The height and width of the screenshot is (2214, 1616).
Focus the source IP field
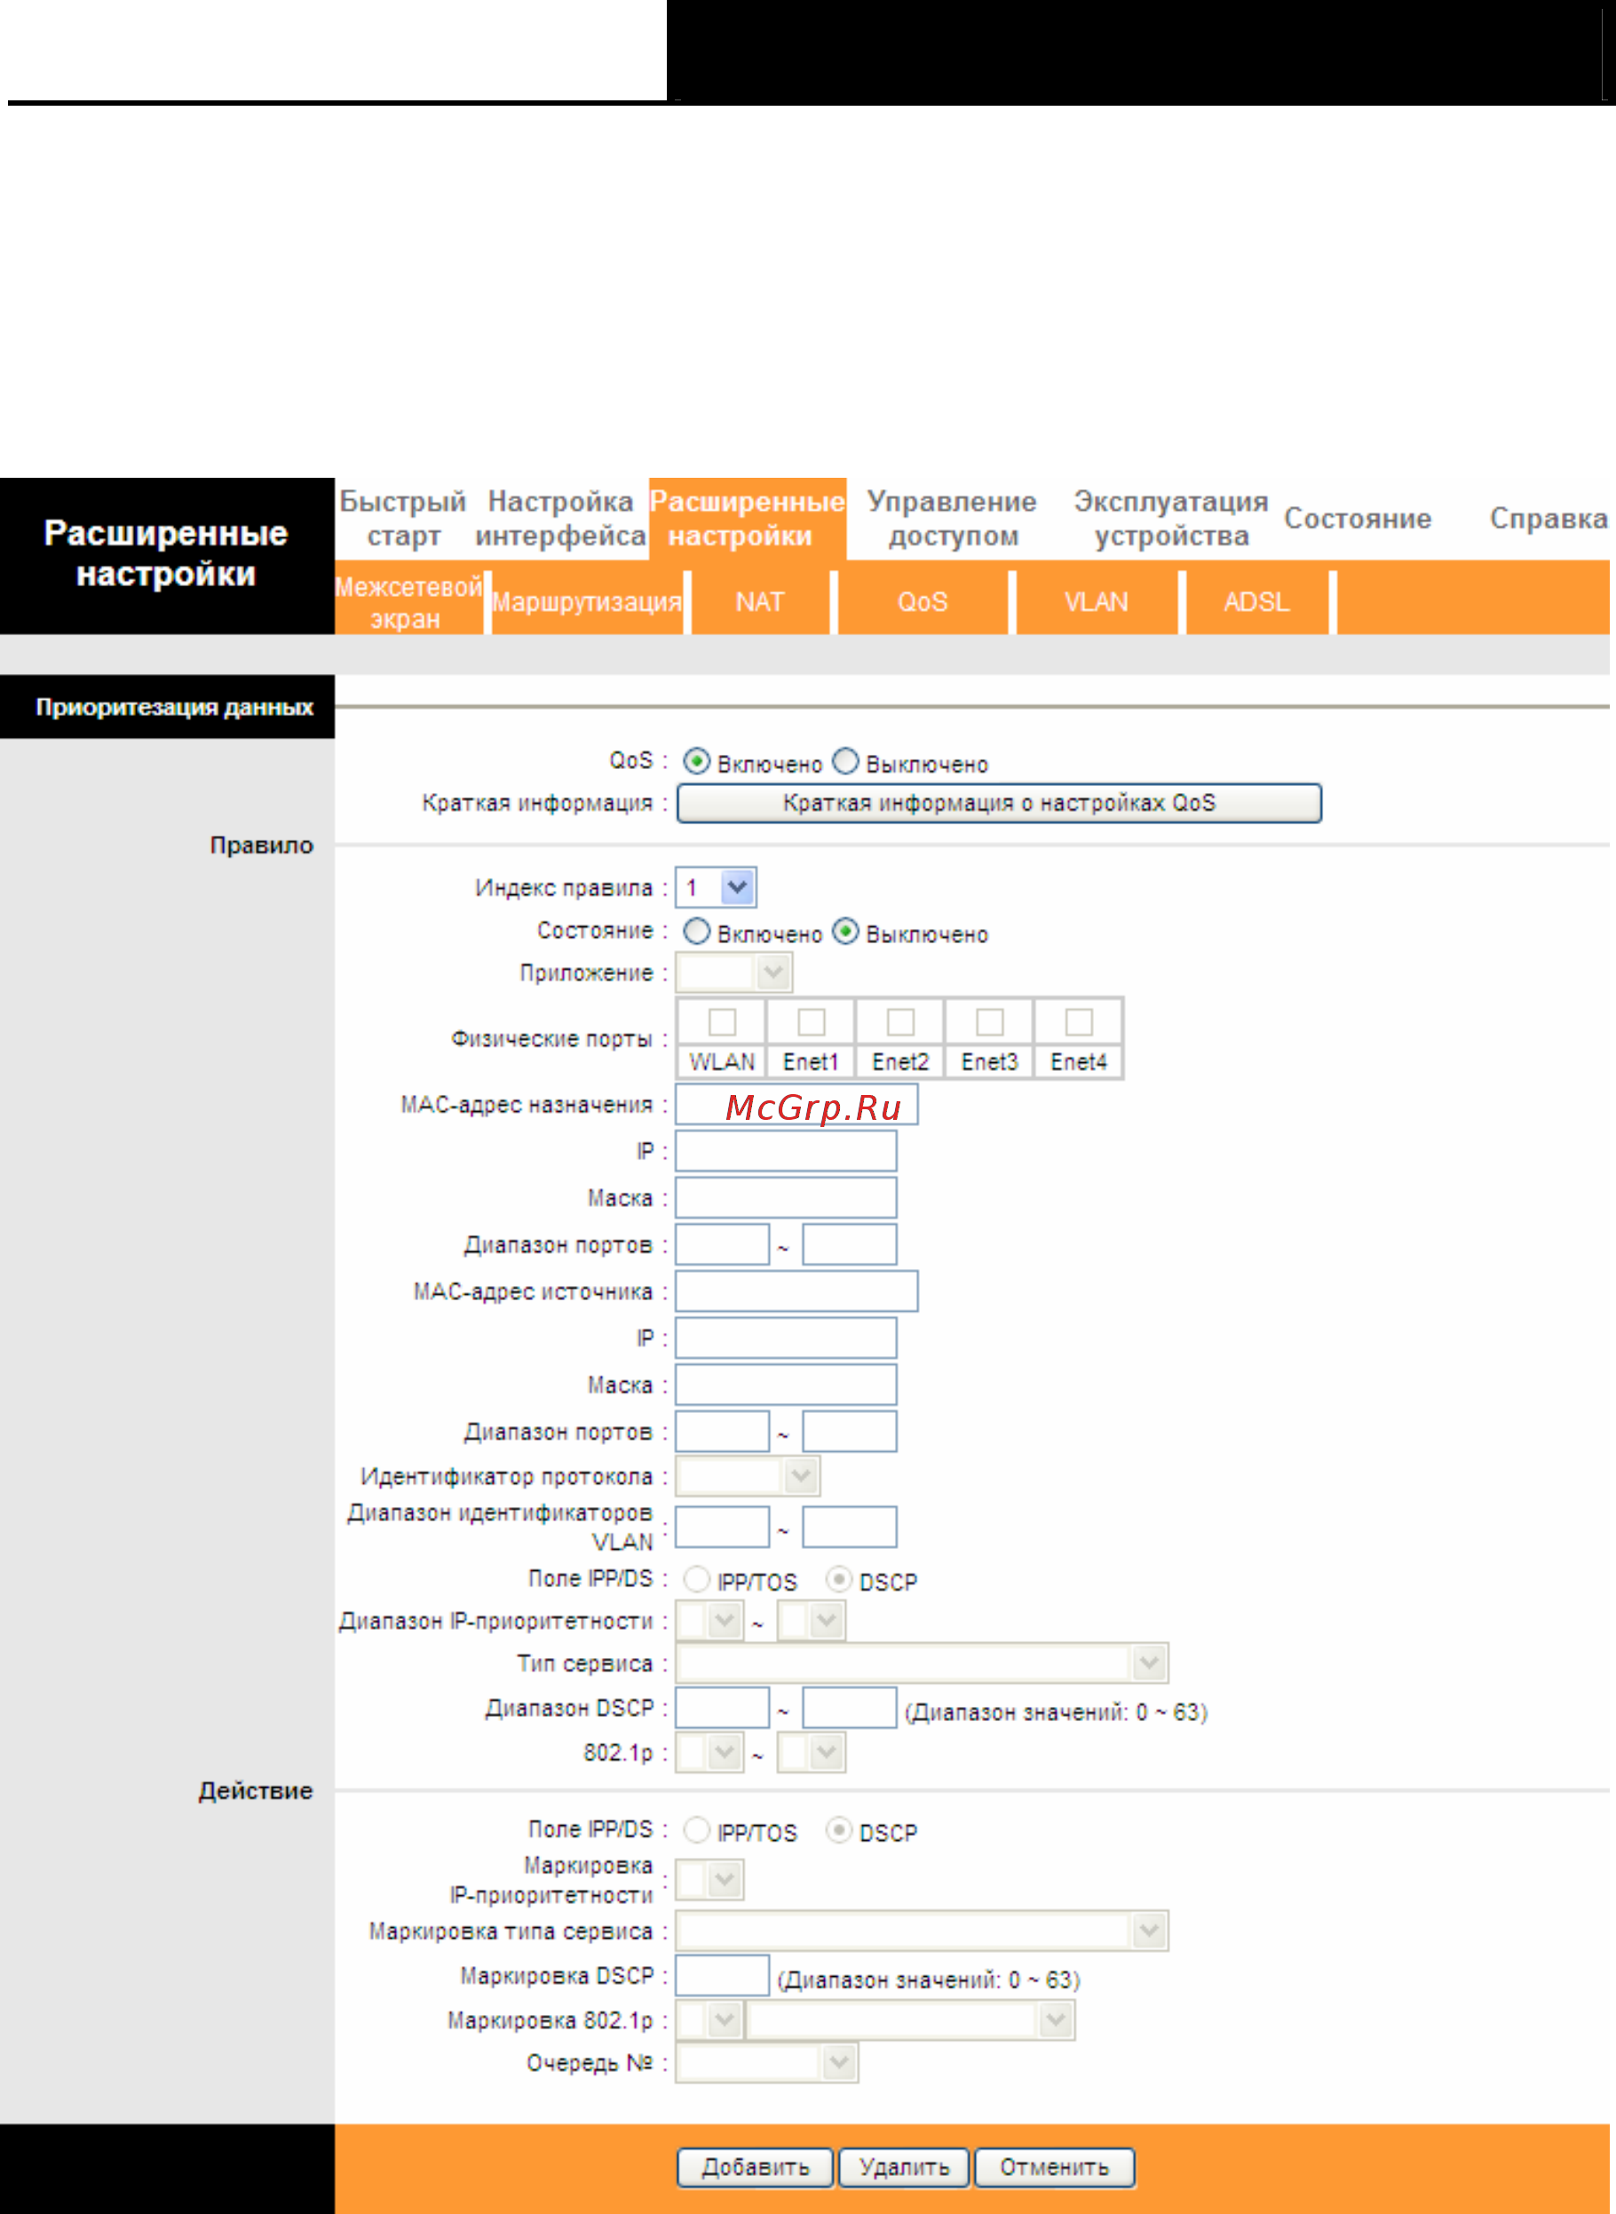pyautogui.click(x=786, y=1338)
